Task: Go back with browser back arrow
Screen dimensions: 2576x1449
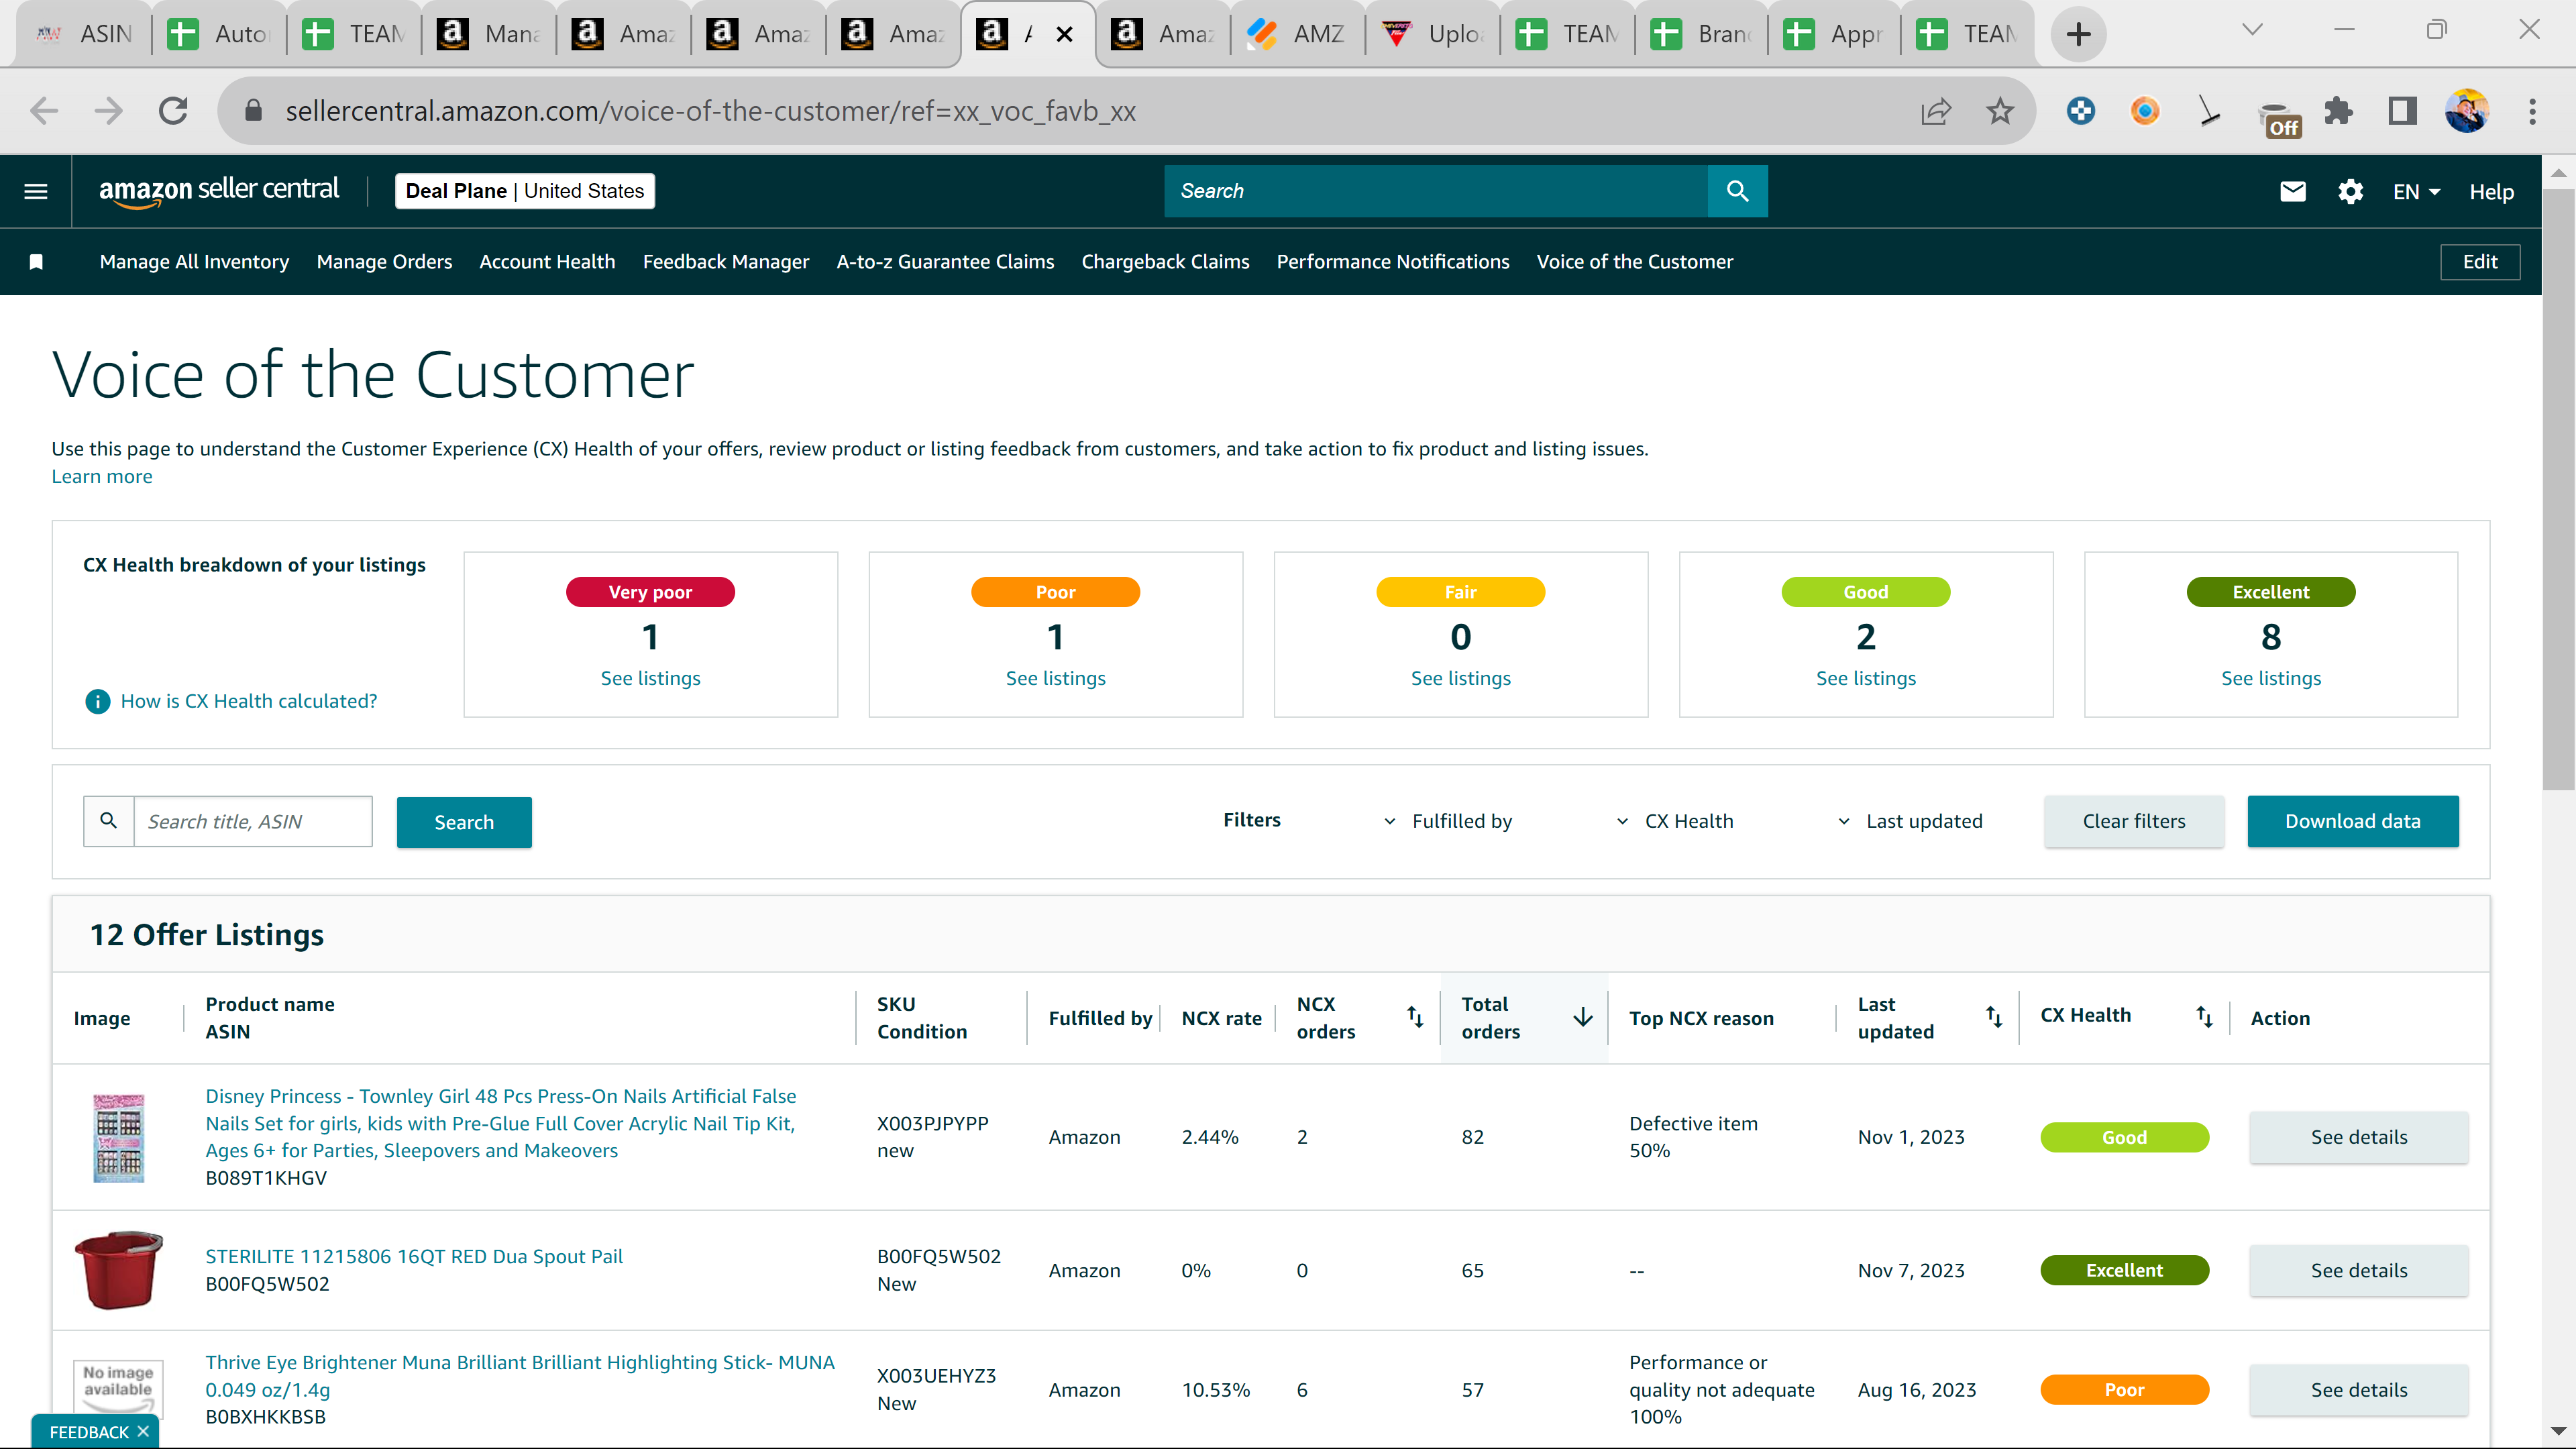Action: pos(44,111)
